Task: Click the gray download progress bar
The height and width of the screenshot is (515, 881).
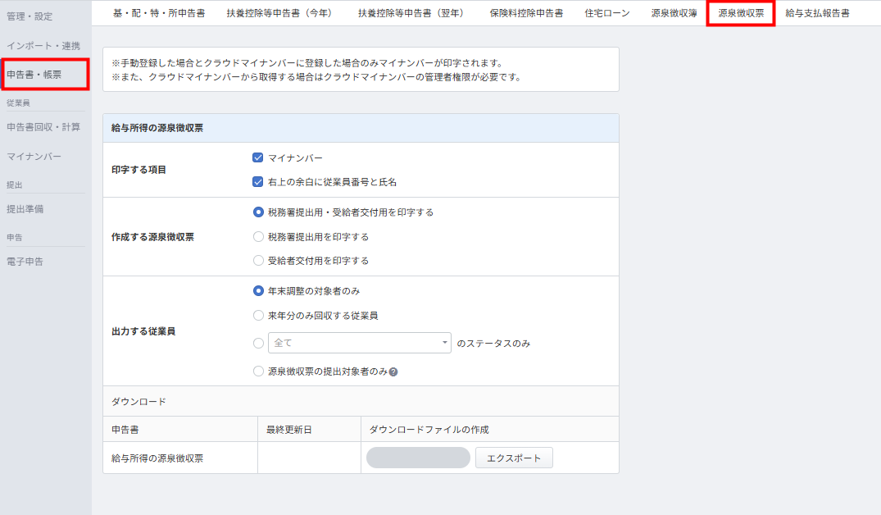Action: (418, 458)
